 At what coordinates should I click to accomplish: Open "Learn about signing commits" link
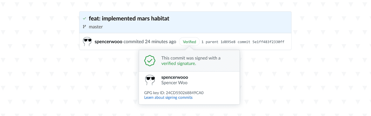pyautogui.click(x=168, y=98)
